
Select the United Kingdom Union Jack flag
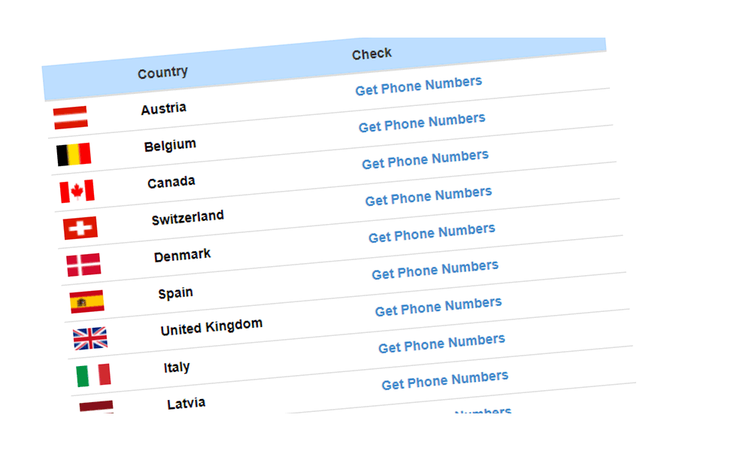[x=90, y=338]
